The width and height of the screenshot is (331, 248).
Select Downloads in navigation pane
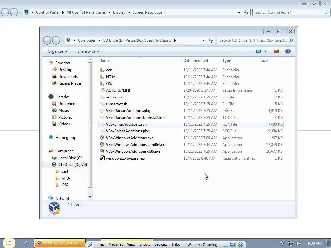(x=68, y=76)
